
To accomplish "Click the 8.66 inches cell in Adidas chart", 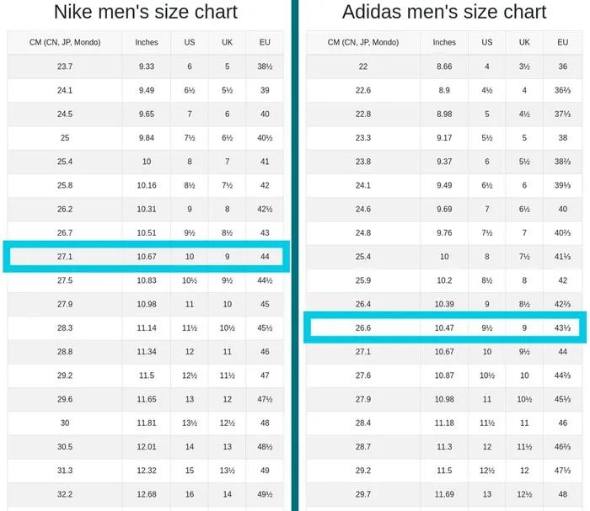I will [x=444, y=67].
